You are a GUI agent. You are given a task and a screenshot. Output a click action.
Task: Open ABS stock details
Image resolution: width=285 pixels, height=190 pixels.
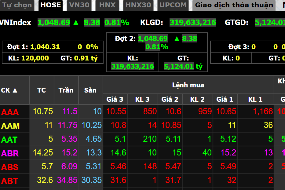(x=10, y=167)
